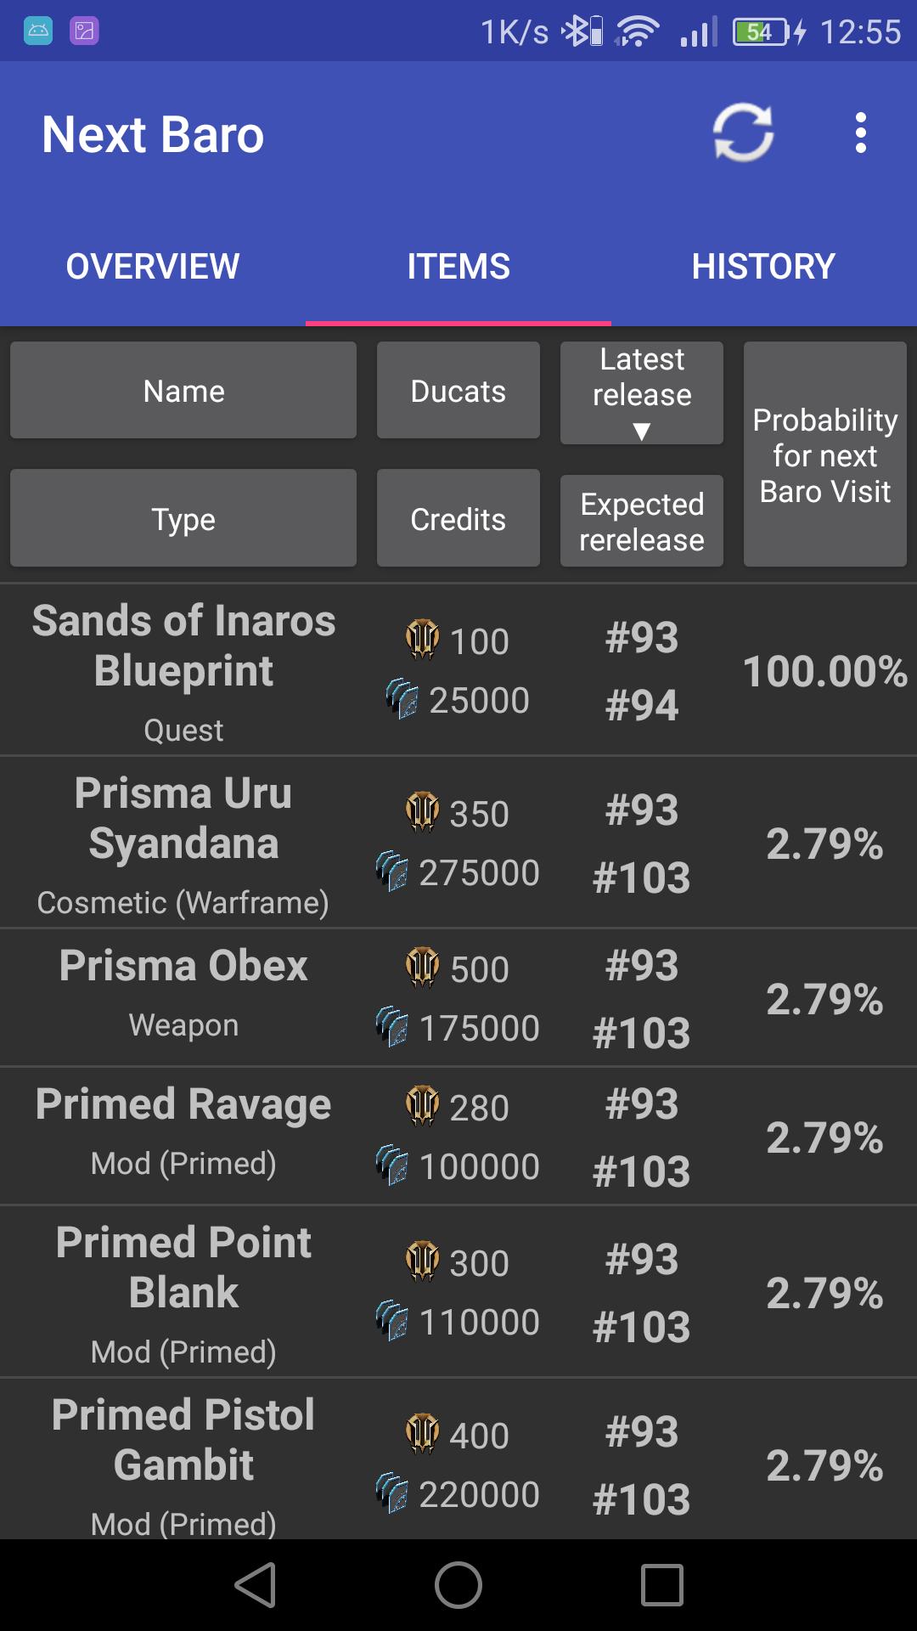Screen dimensions: 917x1631
Task: Tap the Android back navigation icon
Action: pyautogui.click(x=255, y=1585)
